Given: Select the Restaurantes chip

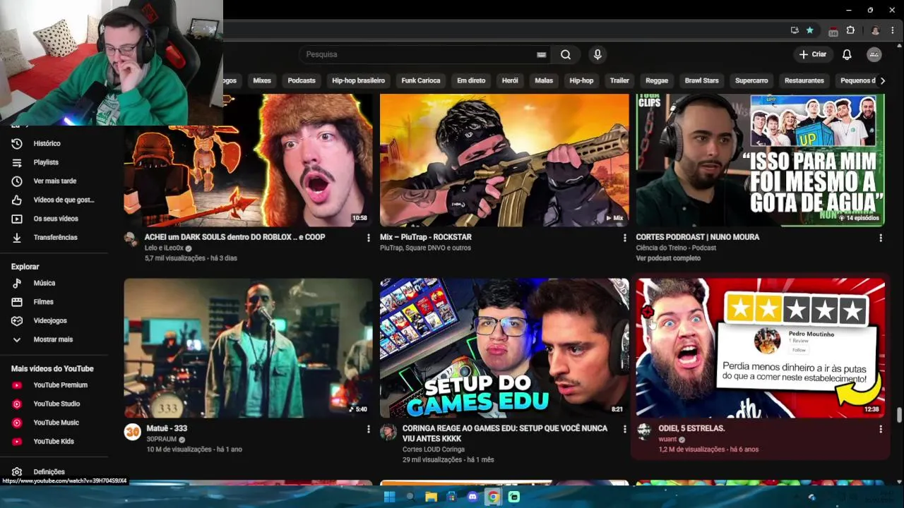Looking at the screenshot, I should click(x=804, y=80).
